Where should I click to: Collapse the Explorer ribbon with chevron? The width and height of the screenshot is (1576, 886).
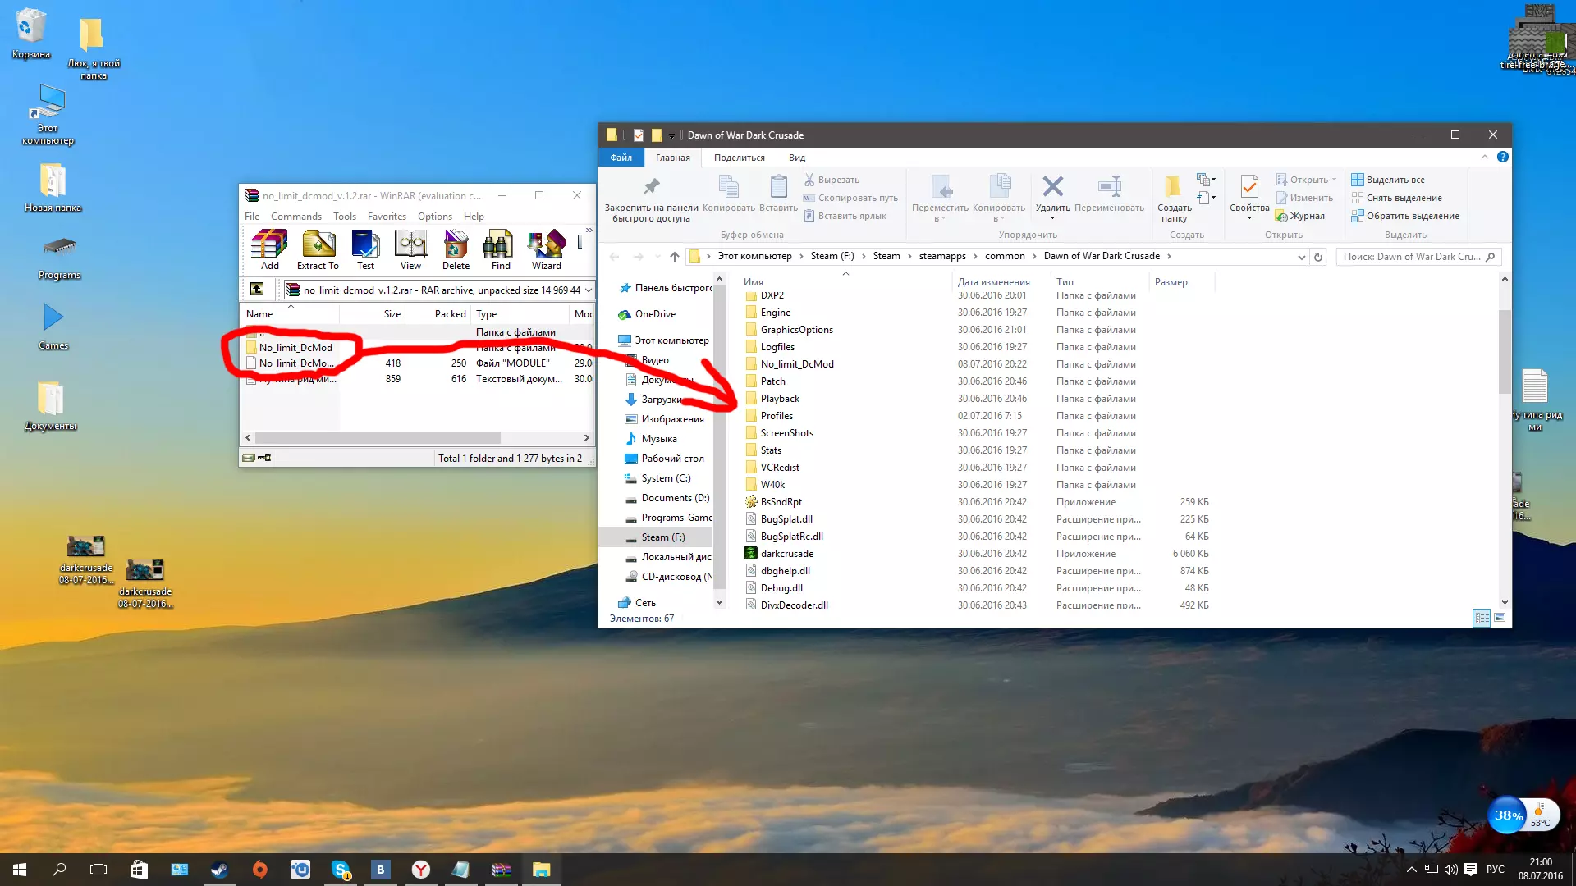click(x=1484, y=157)
